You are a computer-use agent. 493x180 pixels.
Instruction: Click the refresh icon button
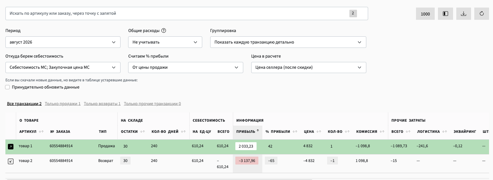pyautogui.click(x=481, y=14)
